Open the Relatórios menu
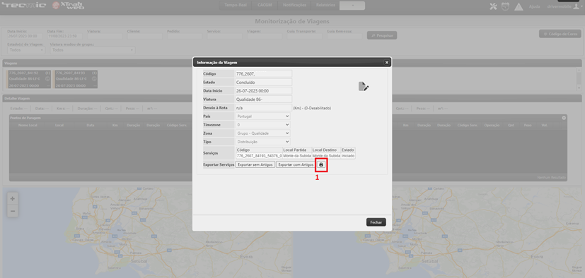Image resolution: width=585 pixels, height=278 pixels. tap(325, 6)
